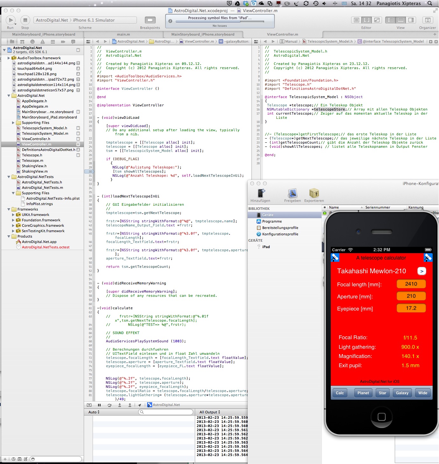Click the Step Into debug icon
Viewport: 439px width, 464px height.
point(120,405)
